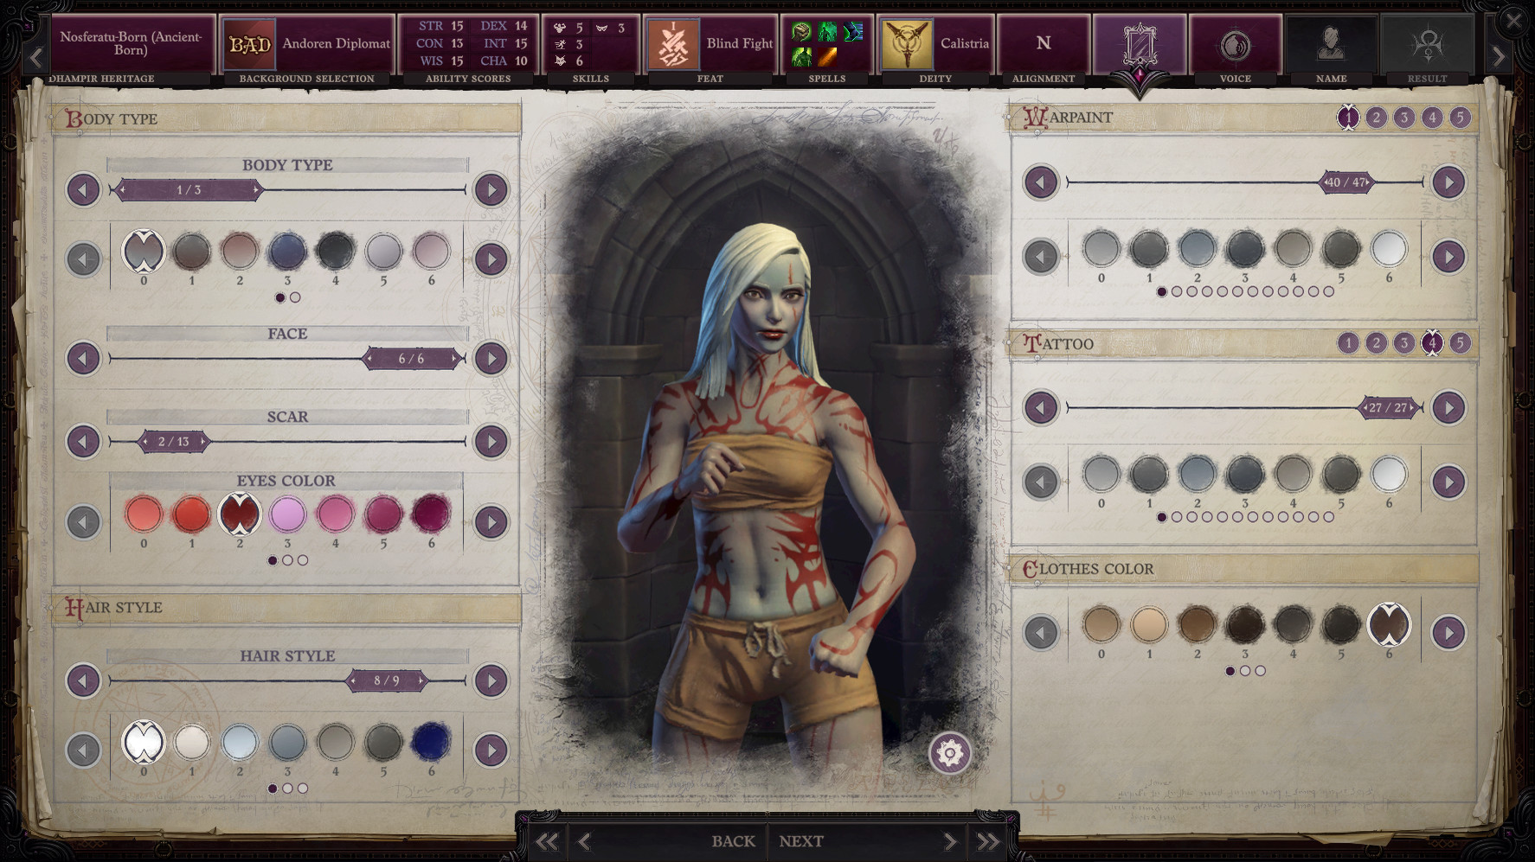This screenshot has width=1535, height=862.
Task: Select the Calistria deity icon
Action: (905, 43)
